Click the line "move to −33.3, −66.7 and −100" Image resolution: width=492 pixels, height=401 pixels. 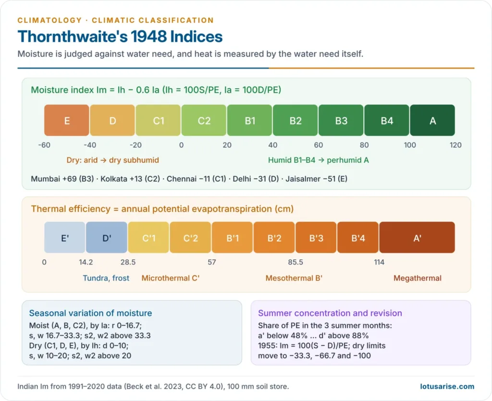[314, 355]
